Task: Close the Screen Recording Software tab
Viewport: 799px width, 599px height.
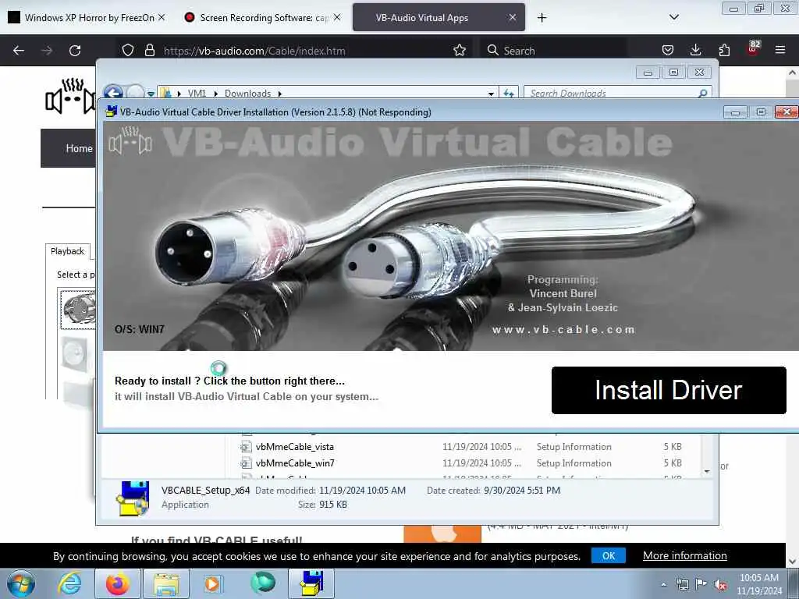Action: 337,17
